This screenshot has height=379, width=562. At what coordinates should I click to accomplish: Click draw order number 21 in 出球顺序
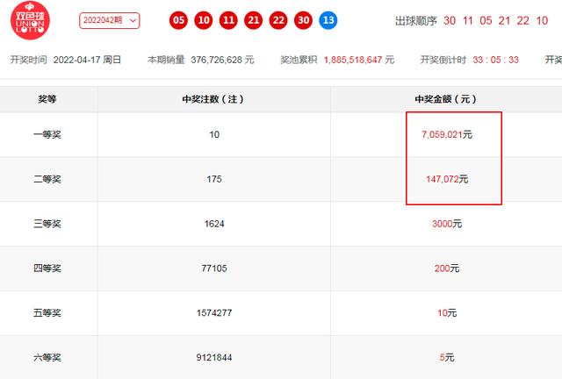coord(504,21)
